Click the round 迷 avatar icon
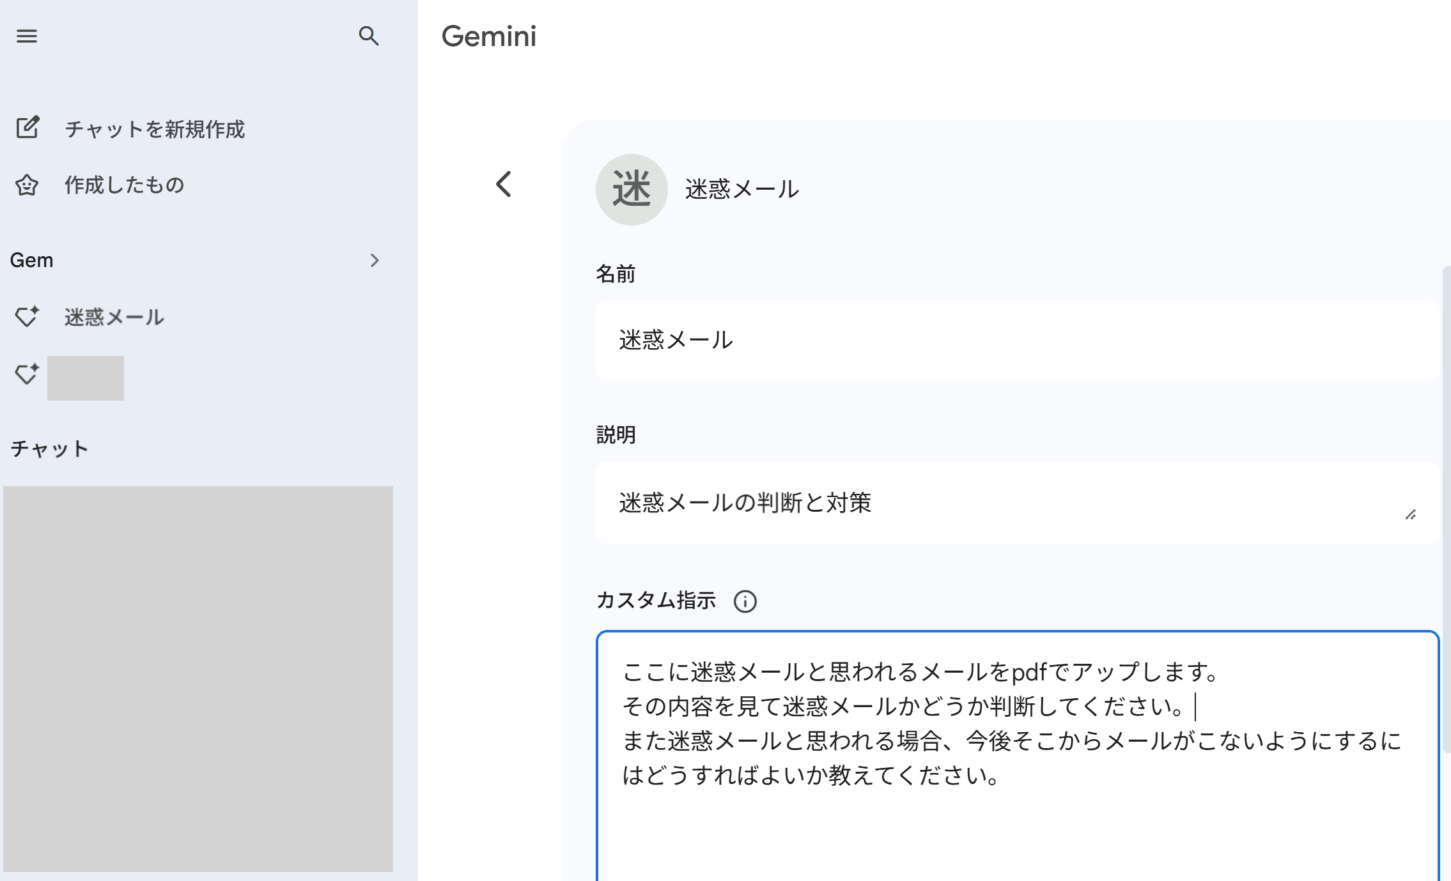The width and height of the screenshot is (1451, 881). click(632, 190)
